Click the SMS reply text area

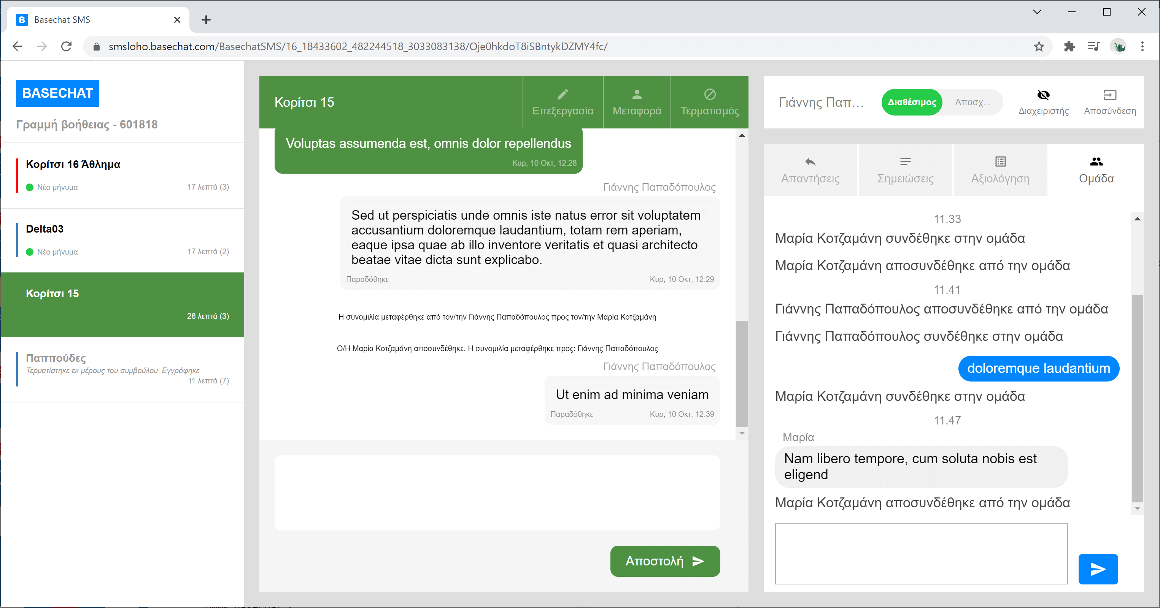pos(497,493)
